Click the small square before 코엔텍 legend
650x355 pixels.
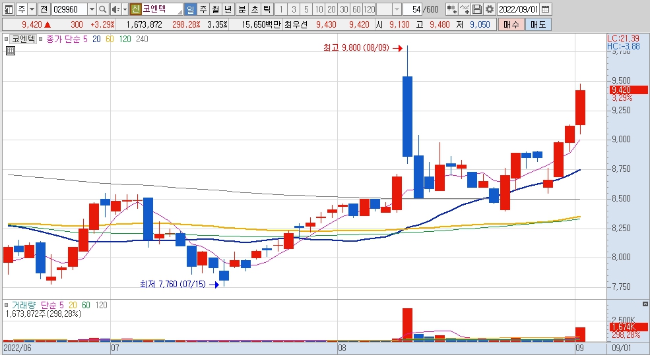tap(6, 40)
